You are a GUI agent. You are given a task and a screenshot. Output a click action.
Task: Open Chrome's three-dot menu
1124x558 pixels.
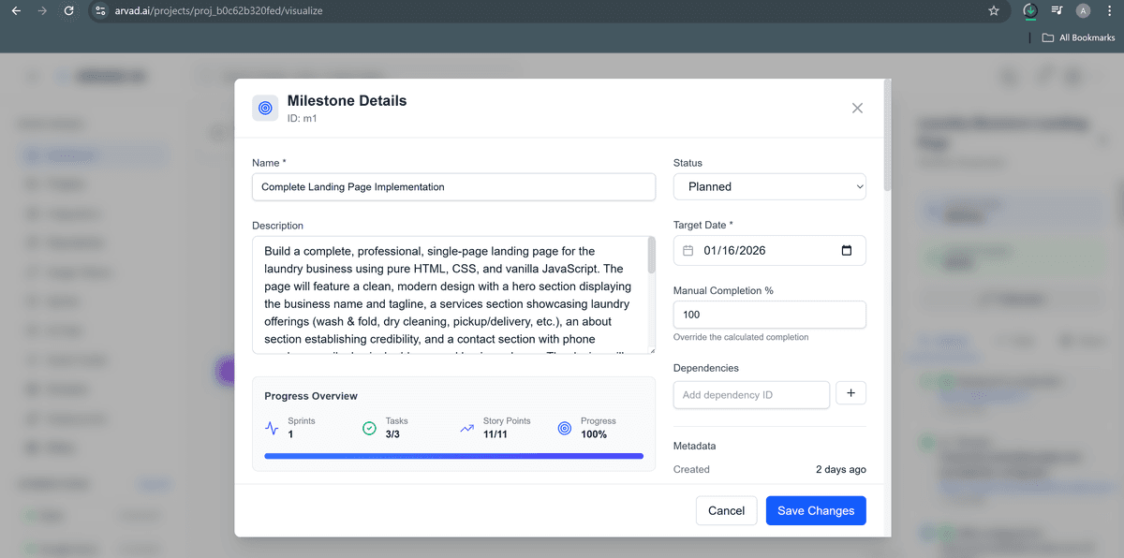pyautogui.click(x=1109, y=10)
